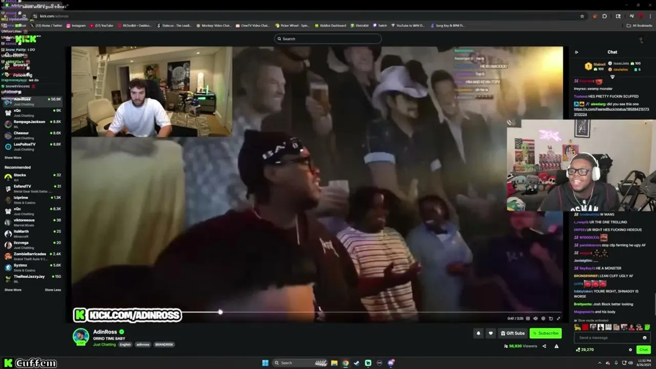Click the green Chat send button
The height and width of the screenshot is (369, 656).
(x=644, y=350)
